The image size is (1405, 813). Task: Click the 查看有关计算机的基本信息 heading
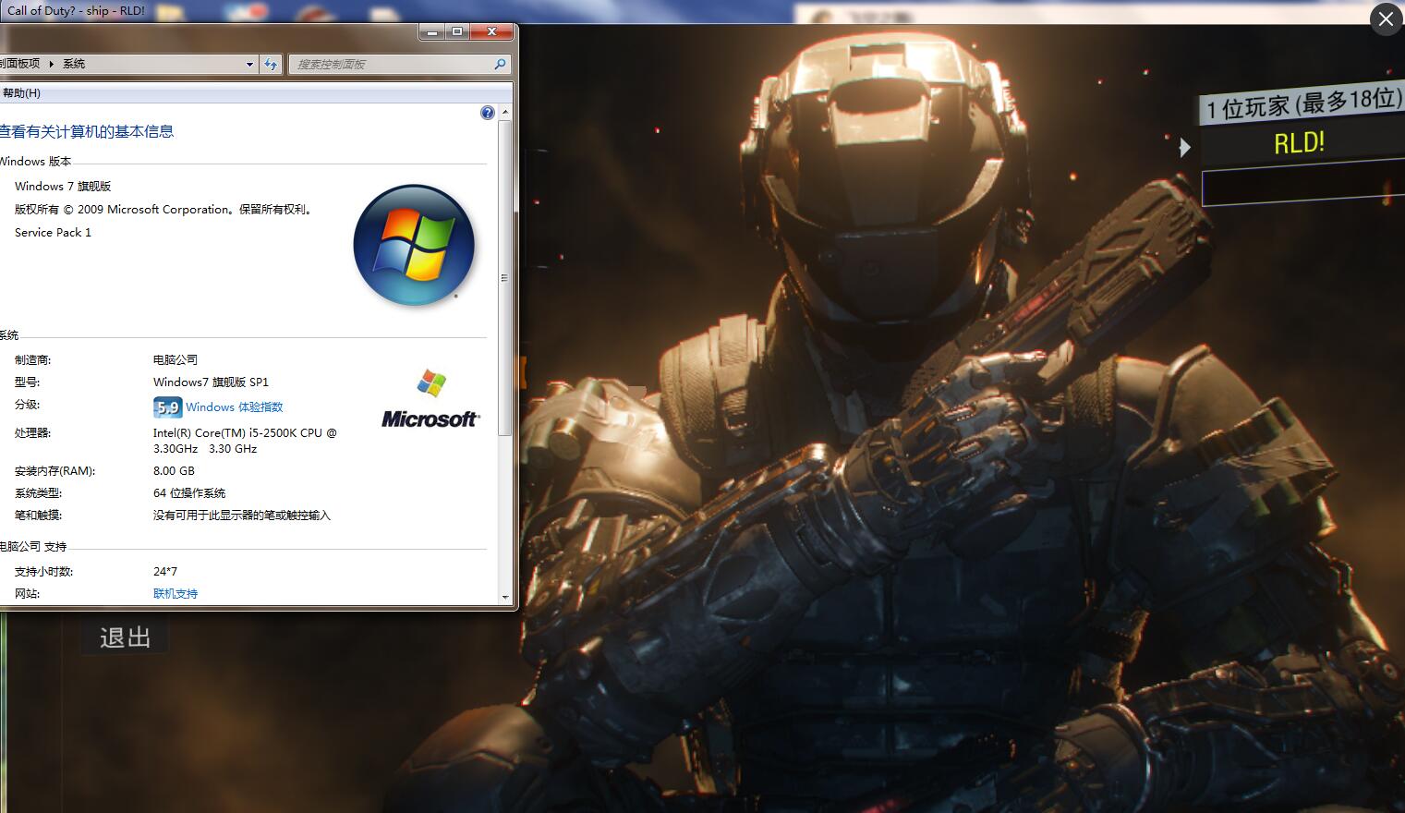click(87, 132)
